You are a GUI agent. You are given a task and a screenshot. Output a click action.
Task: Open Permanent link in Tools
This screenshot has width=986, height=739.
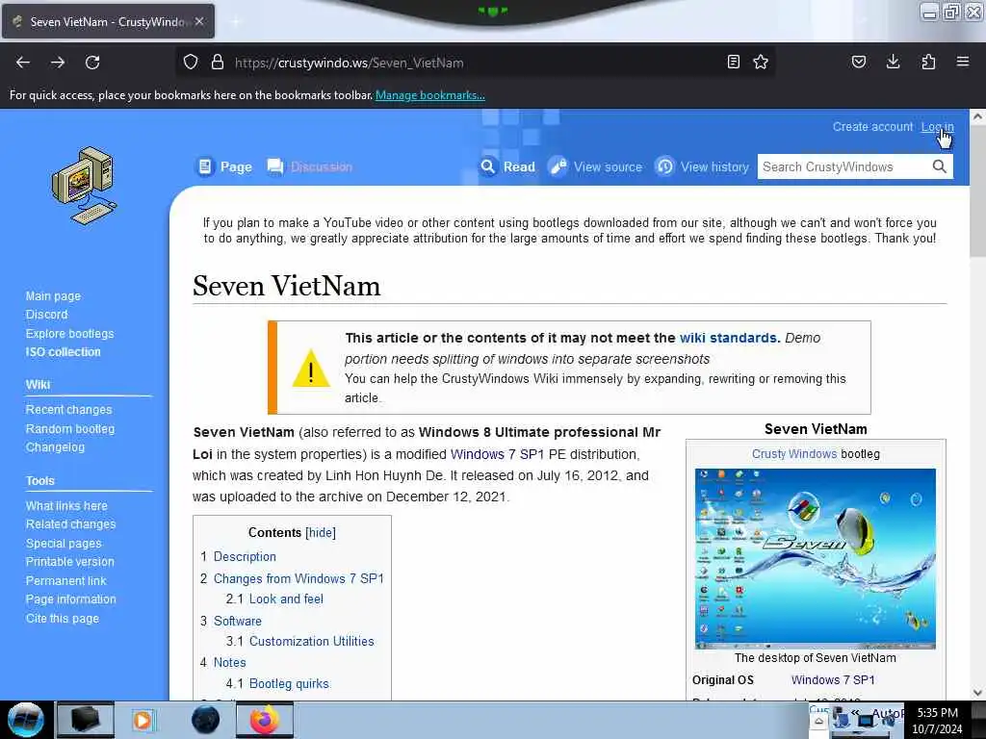tap(66, 581)
